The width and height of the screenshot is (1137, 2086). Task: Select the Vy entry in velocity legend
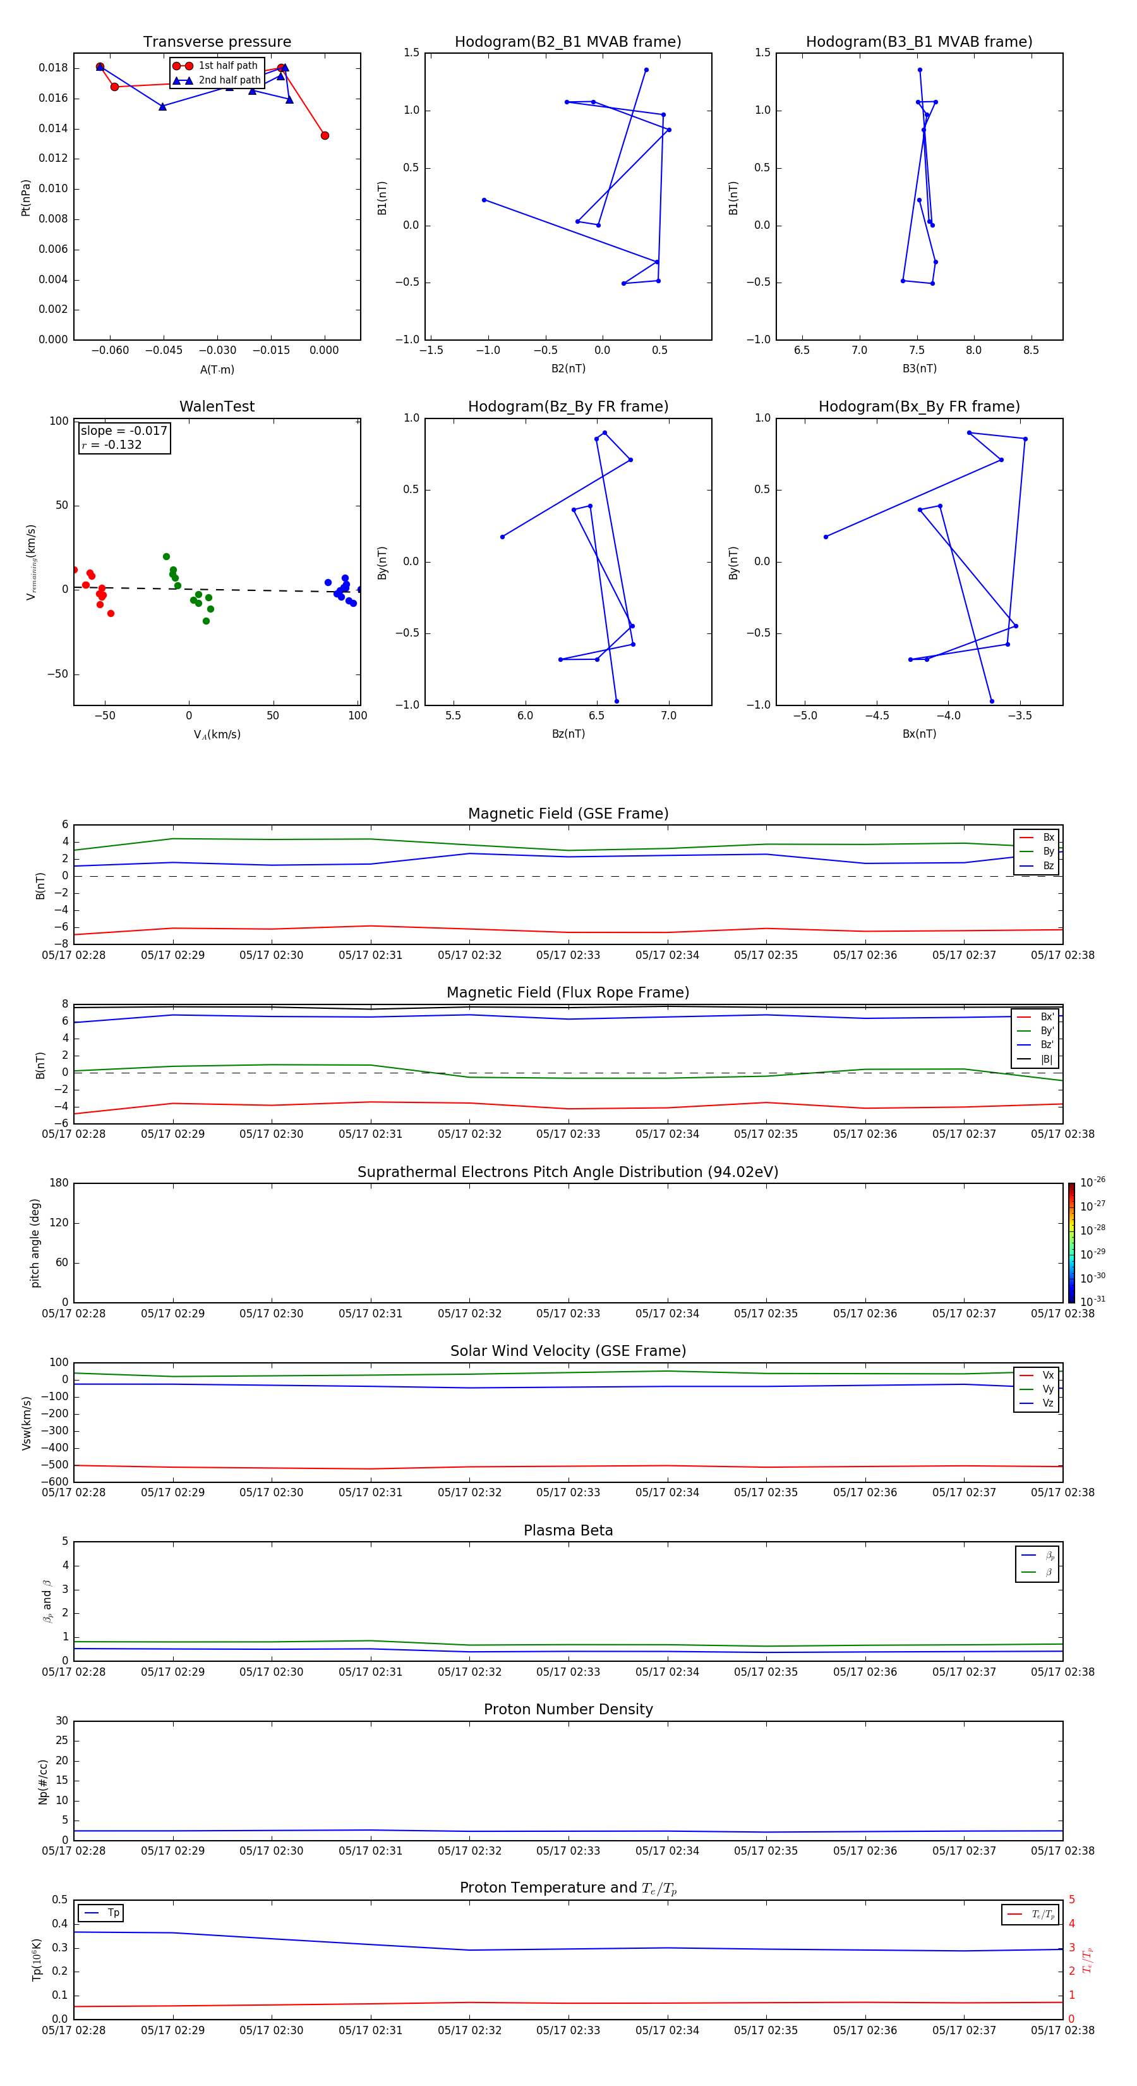(1037, 1389)
